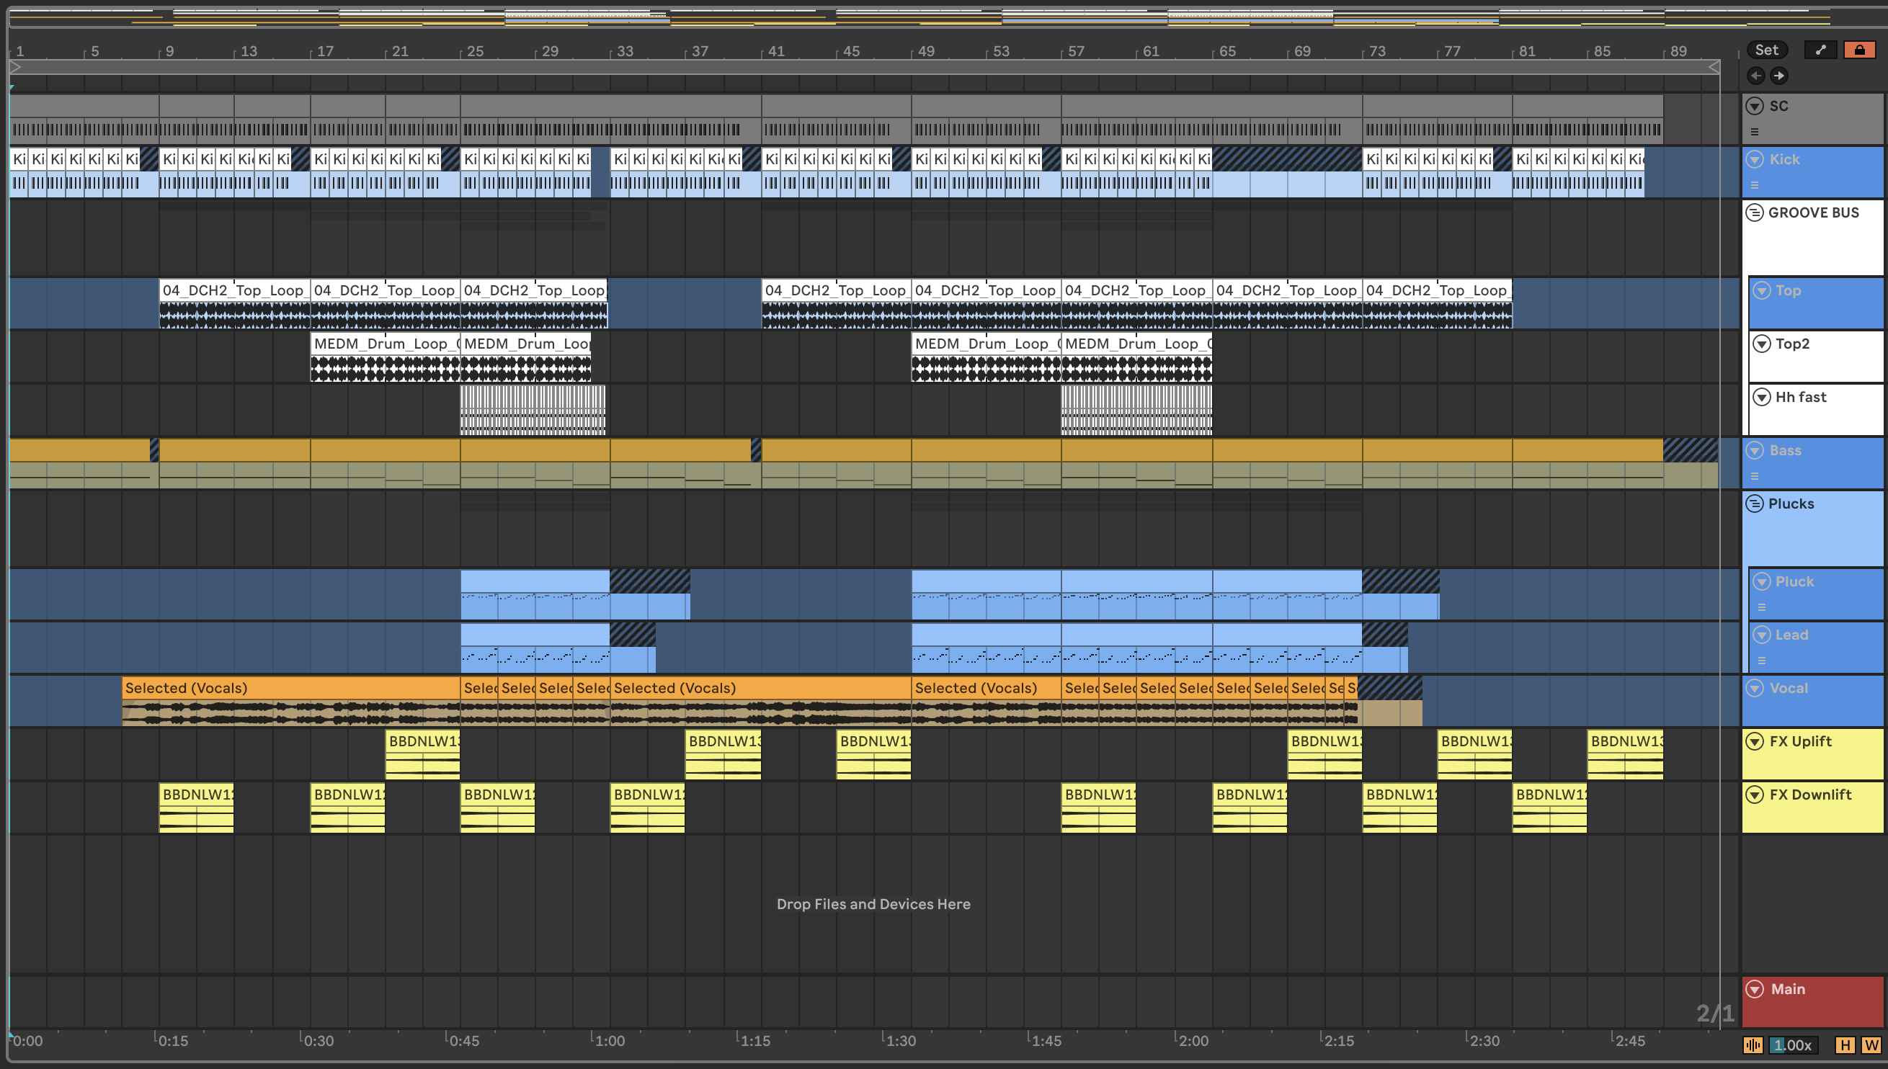Click bar 41 in the ruler

pyautogui.click(x=775, y=51)
